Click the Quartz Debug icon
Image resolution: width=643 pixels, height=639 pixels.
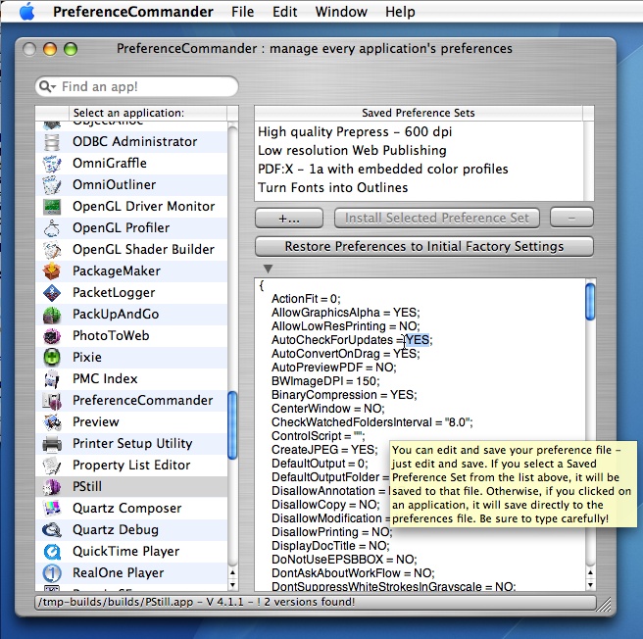point(52,530)
